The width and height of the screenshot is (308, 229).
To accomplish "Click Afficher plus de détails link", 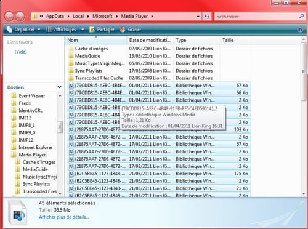I will click(x=64, y=217).
